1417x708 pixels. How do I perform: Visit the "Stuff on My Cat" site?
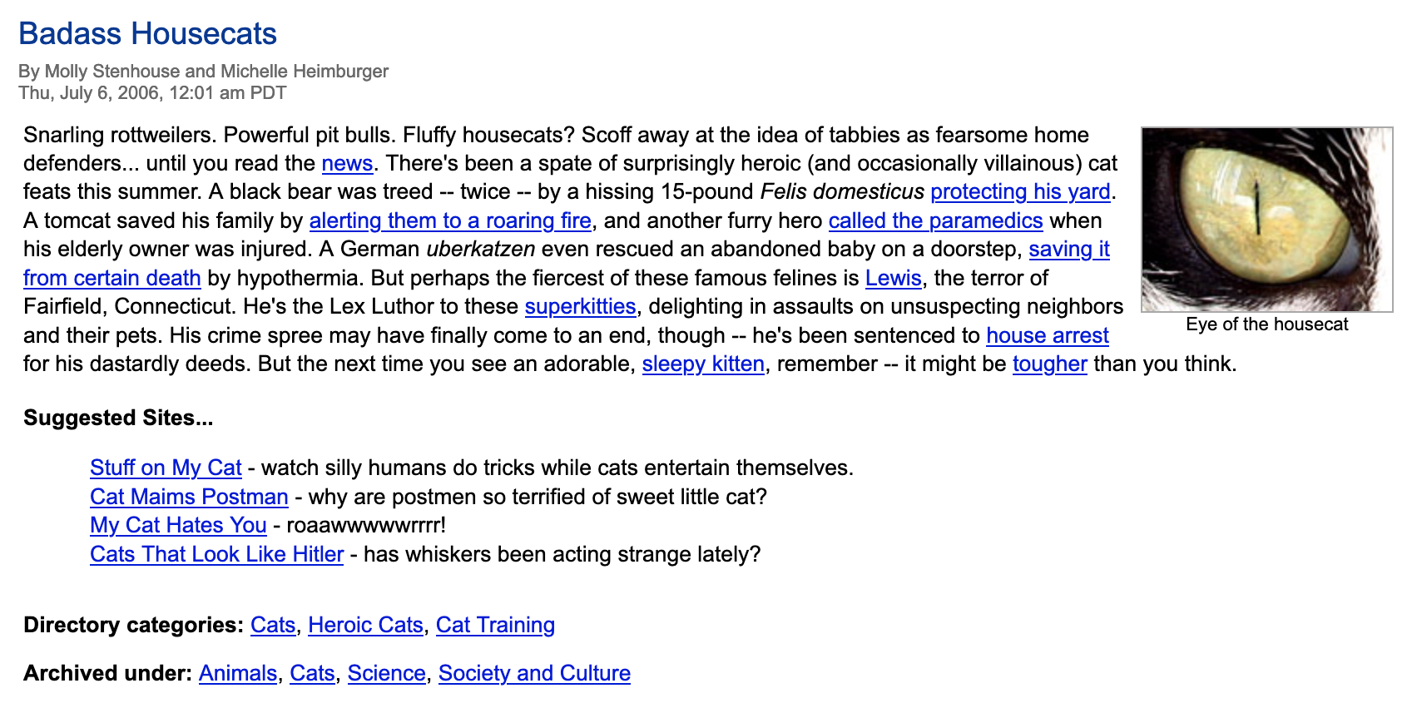[166, 468]
